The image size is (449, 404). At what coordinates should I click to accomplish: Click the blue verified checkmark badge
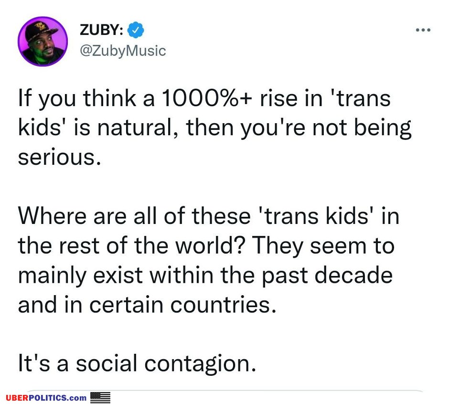(x=136, y=30)
